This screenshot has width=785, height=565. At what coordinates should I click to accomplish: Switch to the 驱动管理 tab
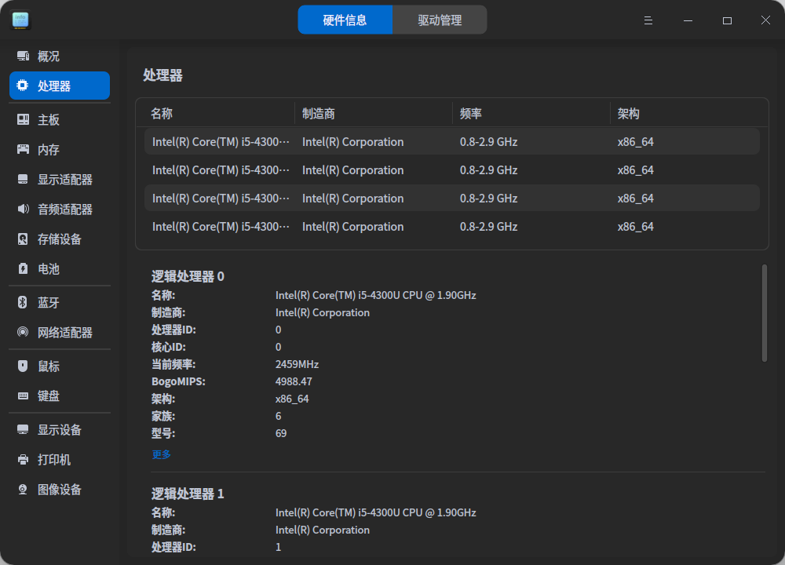click(x=440, y=20)
